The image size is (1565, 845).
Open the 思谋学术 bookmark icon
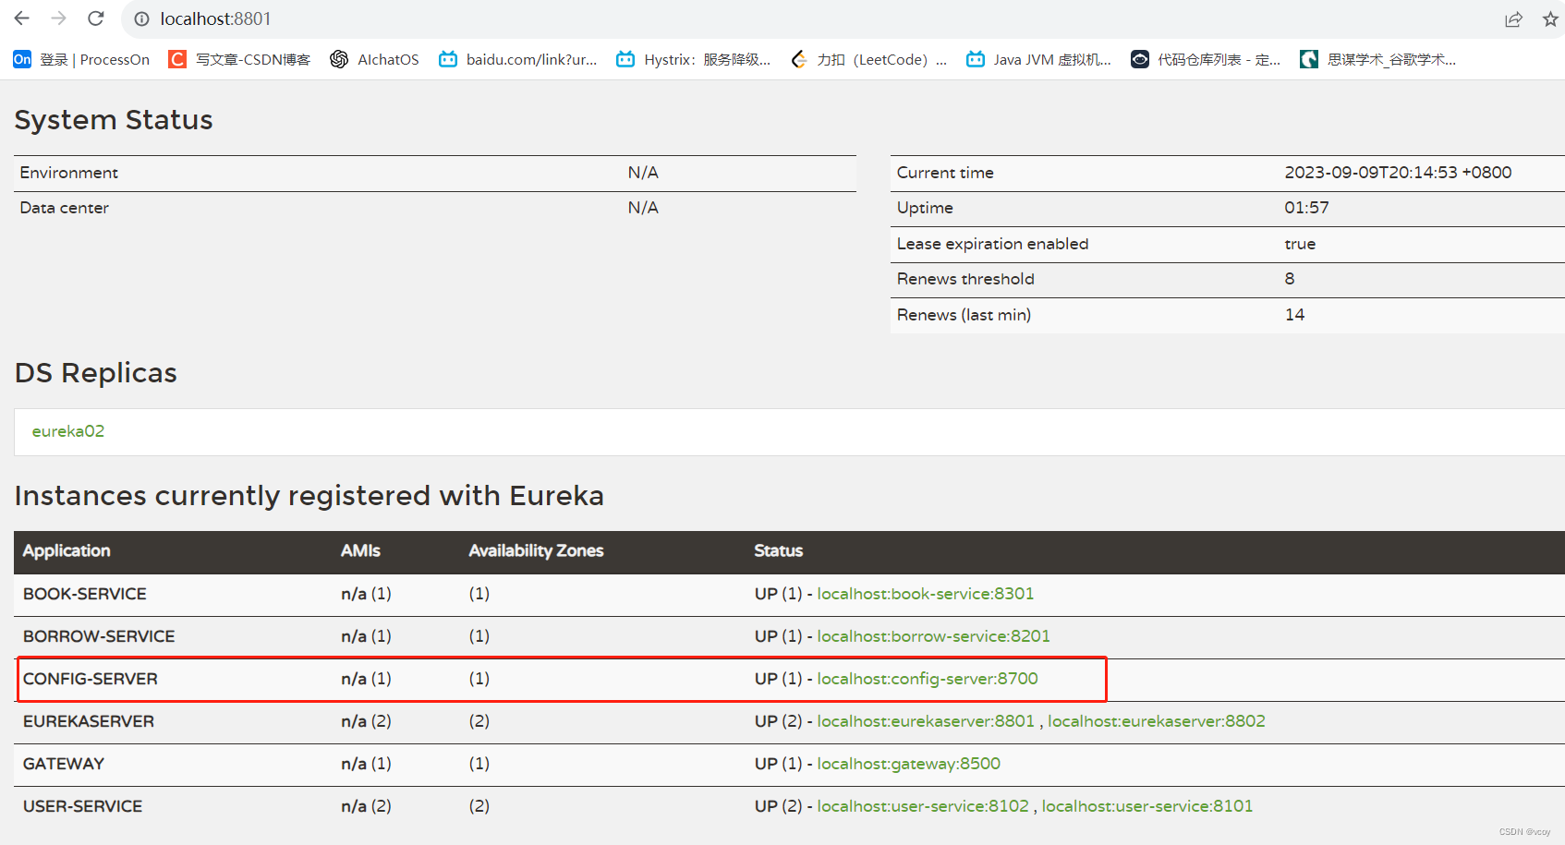(x=1309, y=59)
